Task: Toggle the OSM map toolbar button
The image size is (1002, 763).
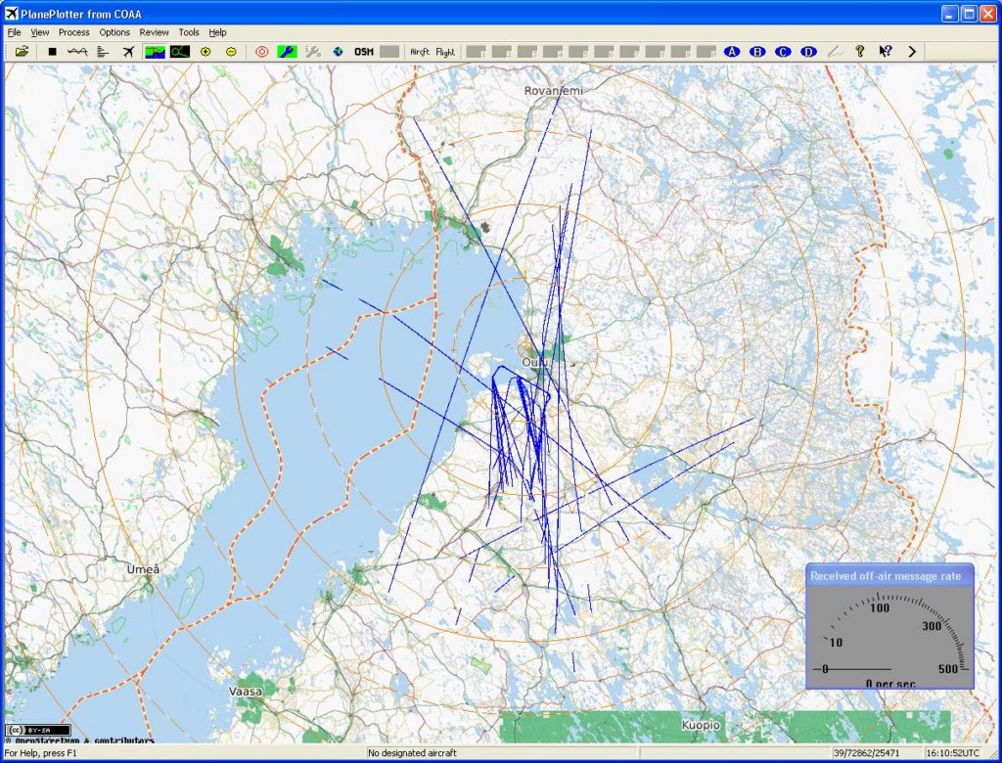Action: 363,52
